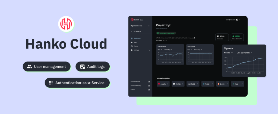Click the Svelte logo icon
Viewport: 278px width, 114px height.
(219, 84)
